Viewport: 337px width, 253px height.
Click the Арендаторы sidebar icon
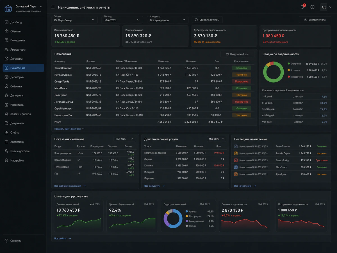click(6, 49)
